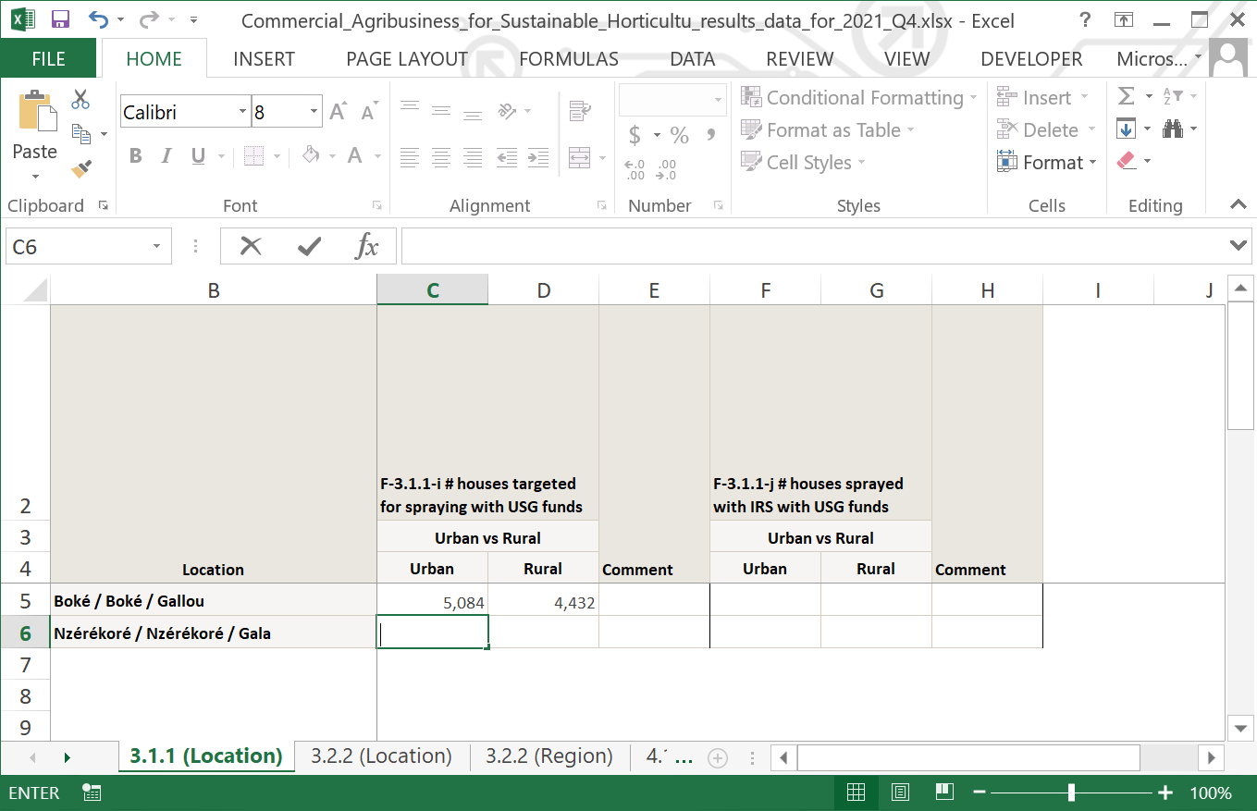The height and width of the screenshot is (811, 1257).
Task: Increase font size with the large A
Action: [x=338, y=112]
